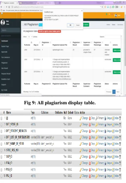Open the Submit Topic sidebar item
This screenshot has width=126, height=183.
click(x=5, y=46)
